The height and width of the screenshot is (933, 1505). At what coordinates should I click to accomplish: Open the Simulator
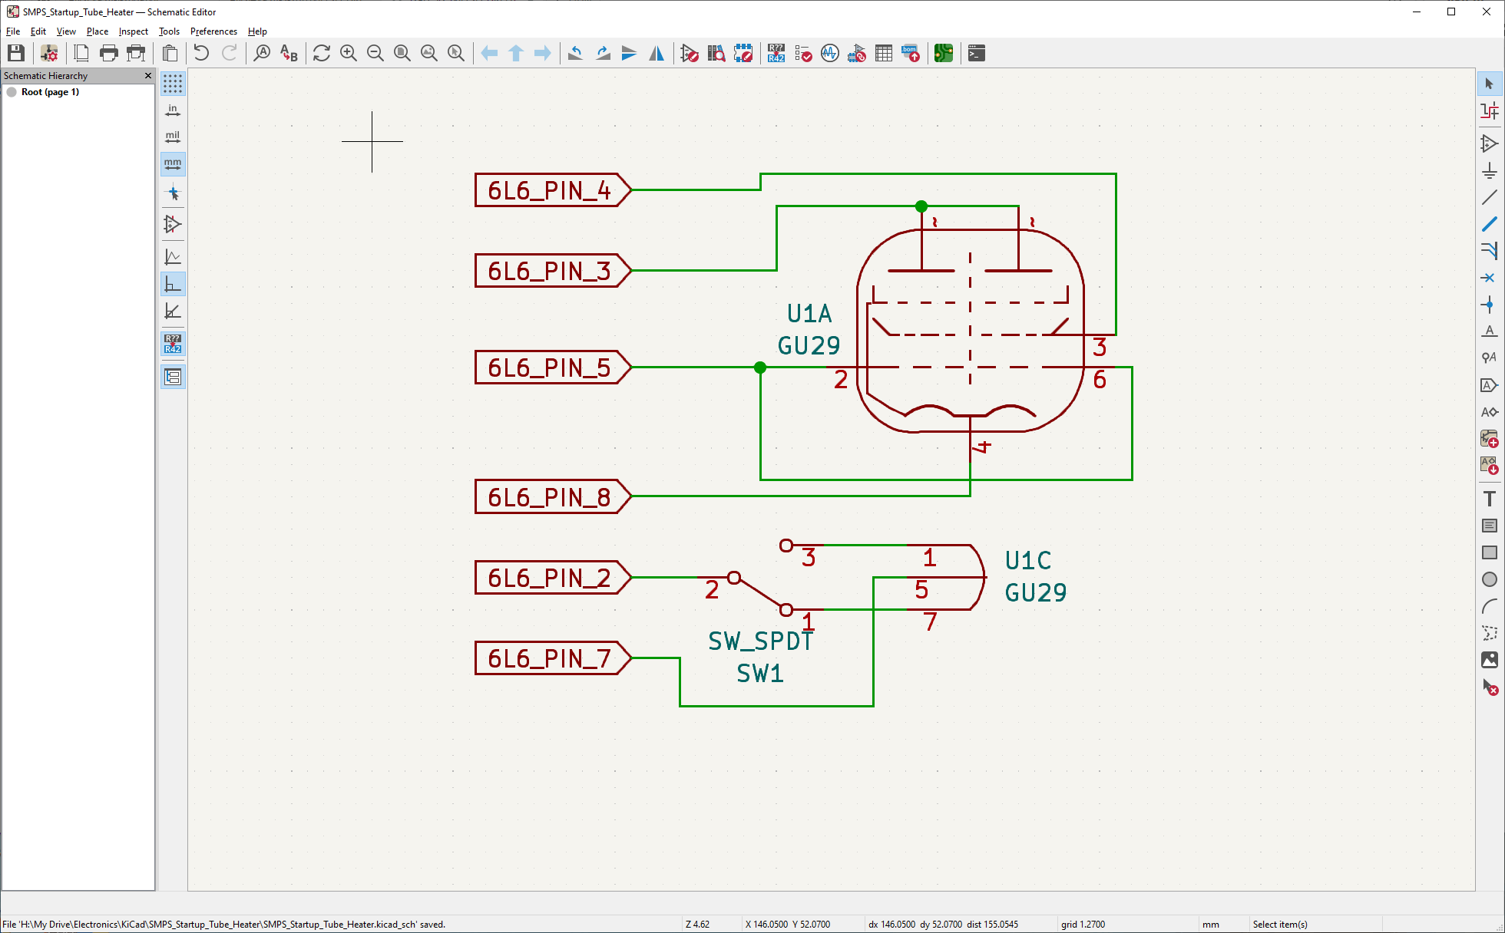click(830, 53)
